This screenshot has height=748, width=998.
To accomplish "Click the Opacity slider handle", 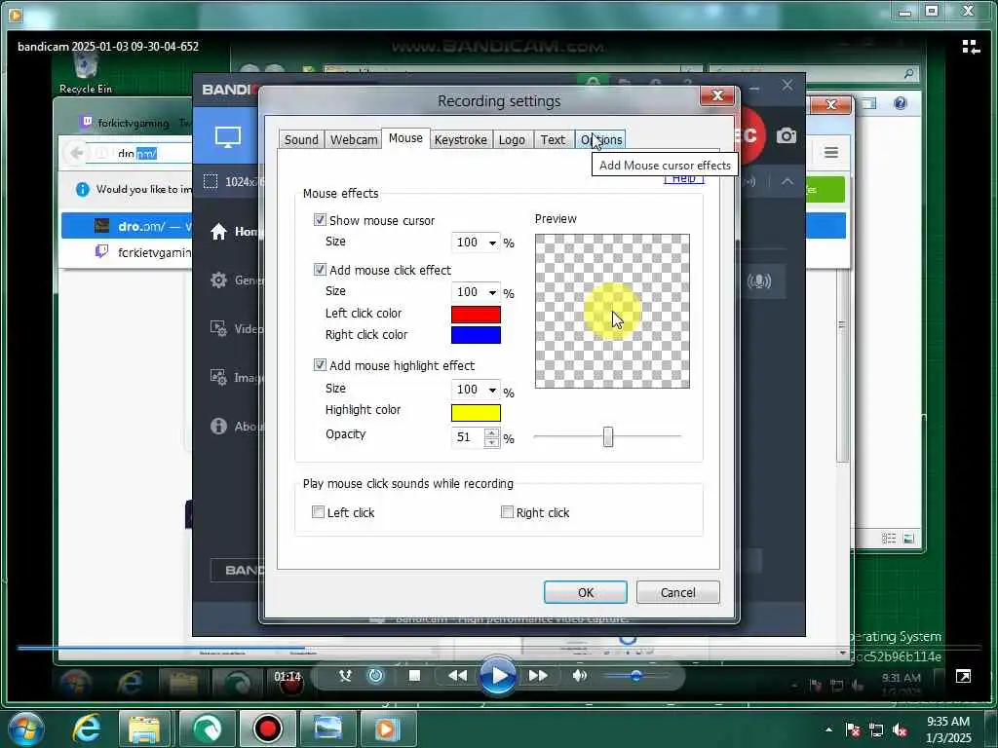I will (608, 437).
